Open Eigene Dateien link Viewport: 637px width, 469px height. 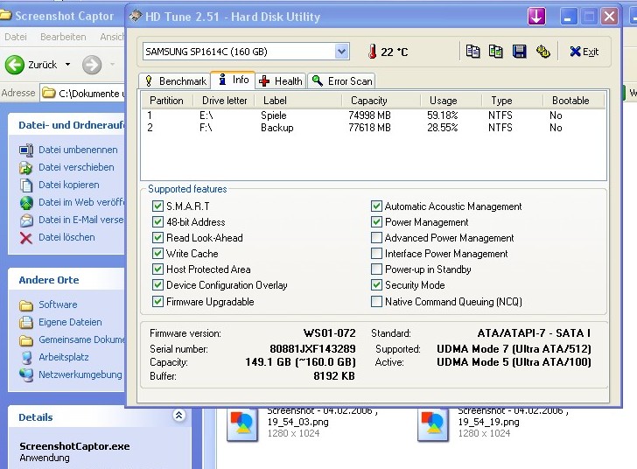point(70,322)
